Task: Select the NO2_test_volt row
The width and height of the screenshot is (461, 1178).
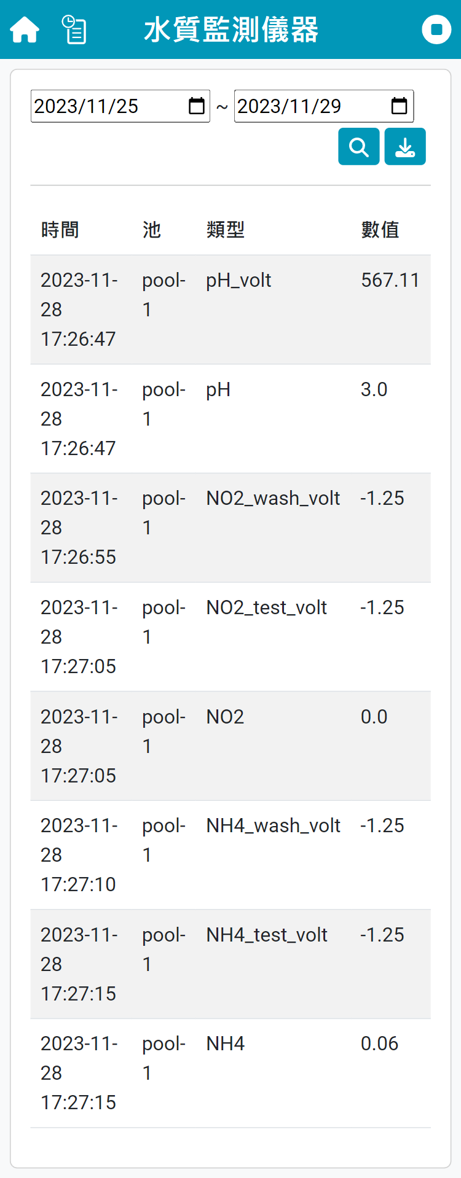Action: 266,607
